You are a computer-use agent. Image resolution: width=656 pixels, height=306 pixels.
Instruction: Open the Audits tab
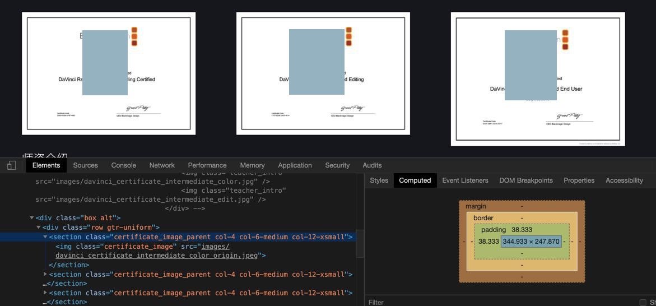click(x=372, y=165)
